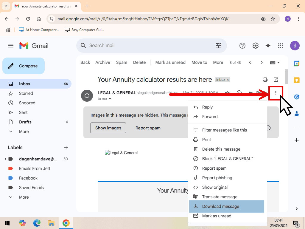This screenshot has height=229, width=305.
Task: Click the Compose button
Action: 24,66
